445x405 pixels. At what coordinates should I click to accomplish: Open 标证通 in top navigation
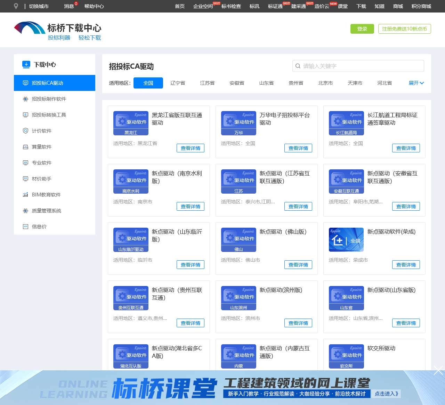pyautogui.click(x=275, y=6)
